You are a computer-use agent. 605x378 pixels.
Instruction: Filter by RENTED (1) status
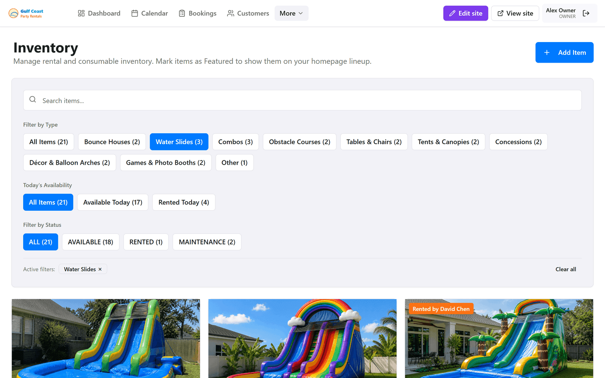146,242
